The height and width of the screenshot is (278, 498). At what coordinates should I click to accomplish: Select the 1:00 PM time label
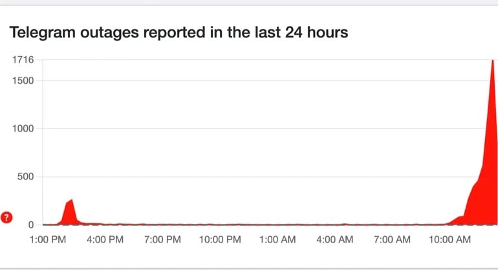[x=48, y=240]
